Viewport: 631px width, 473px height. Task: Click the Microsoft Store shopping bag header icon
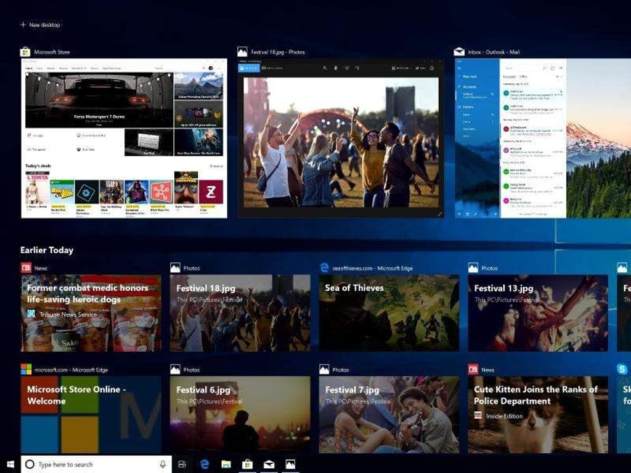pyautogui.click(x=25, y=52)
